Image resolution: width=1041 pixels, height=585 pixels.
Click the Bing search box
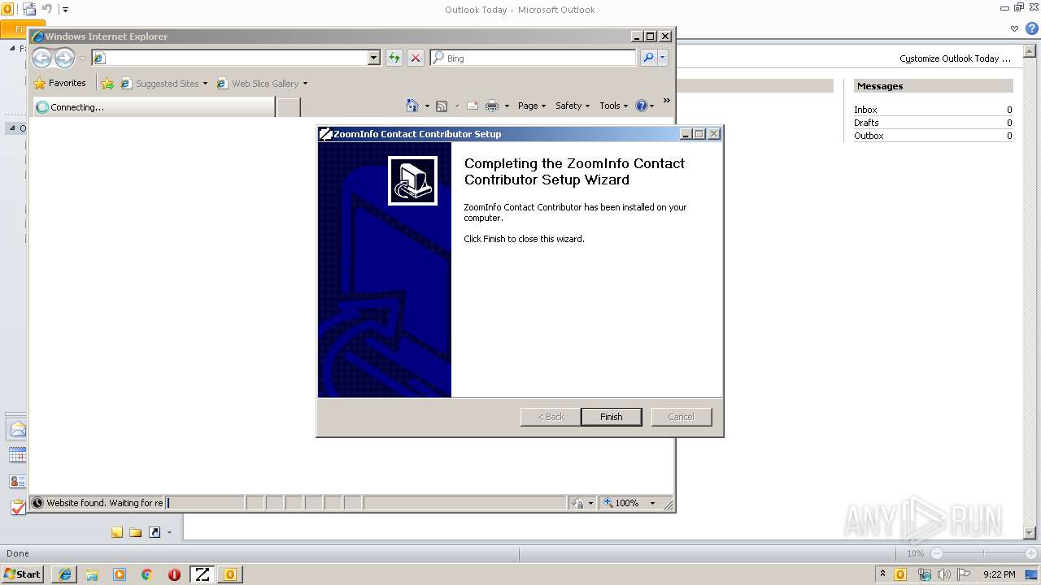534,58
